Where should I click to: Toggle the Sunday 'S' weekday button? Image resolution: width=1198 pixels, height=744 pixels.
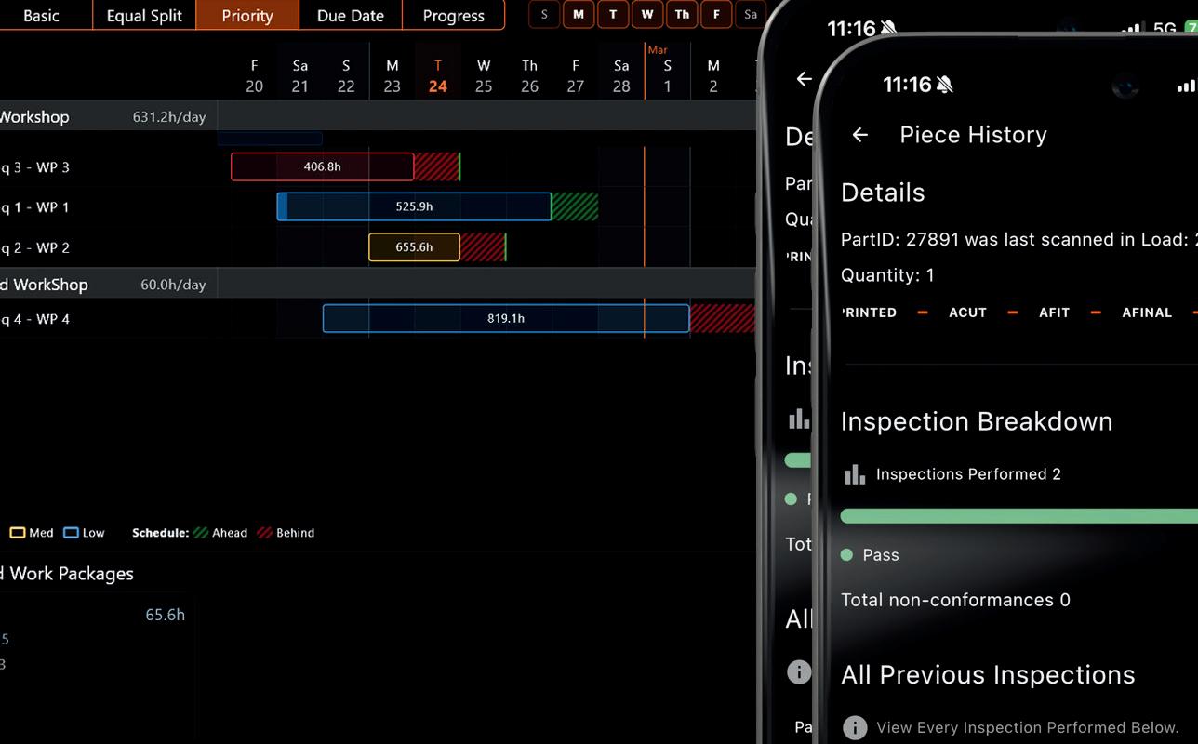(544, 15)
